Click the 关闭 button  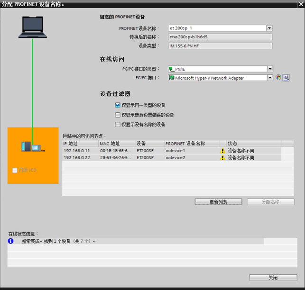tap(273, 278)
